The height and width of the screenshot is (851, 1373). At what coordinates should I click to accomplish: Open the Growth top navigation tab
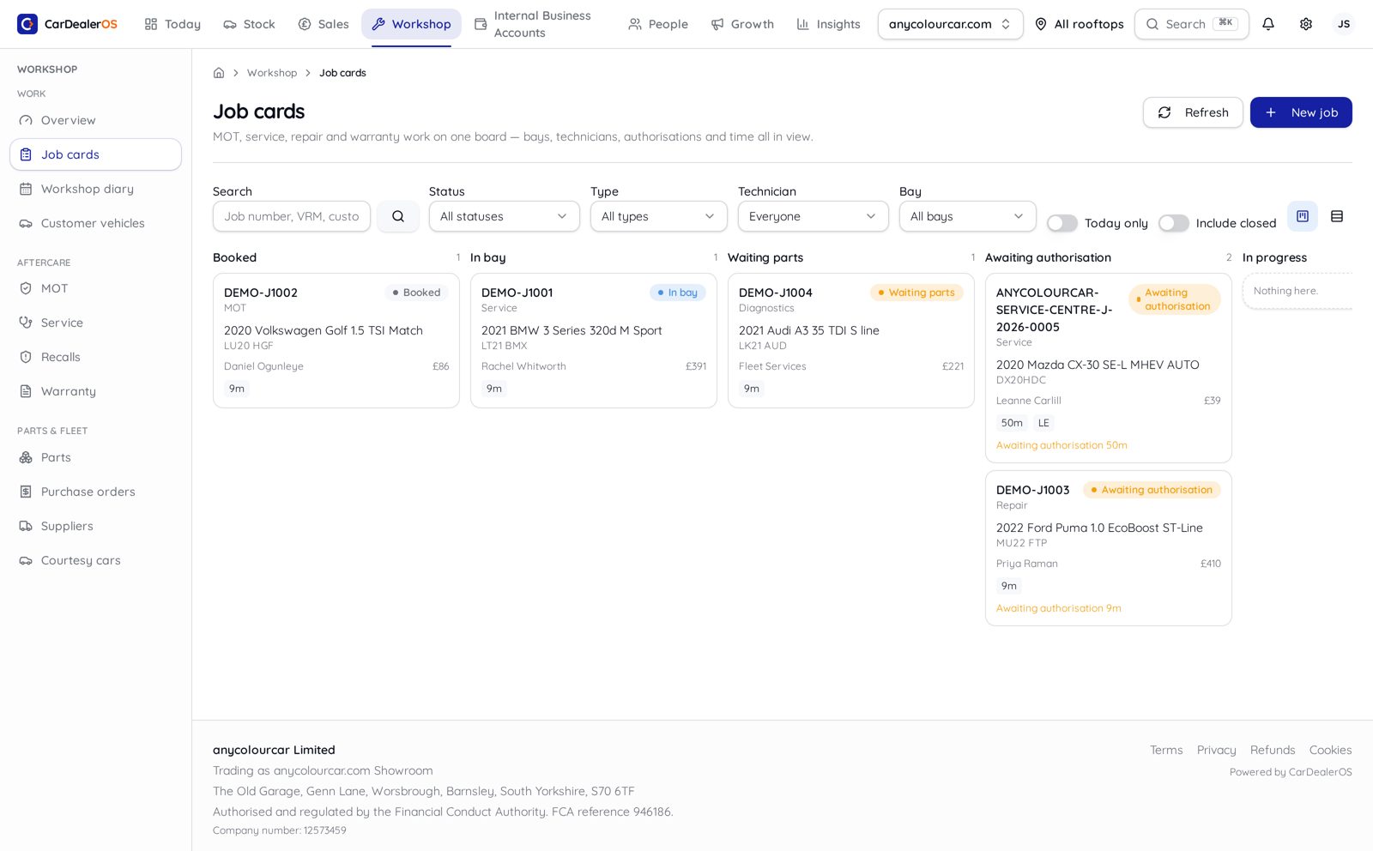click(742, 24)
